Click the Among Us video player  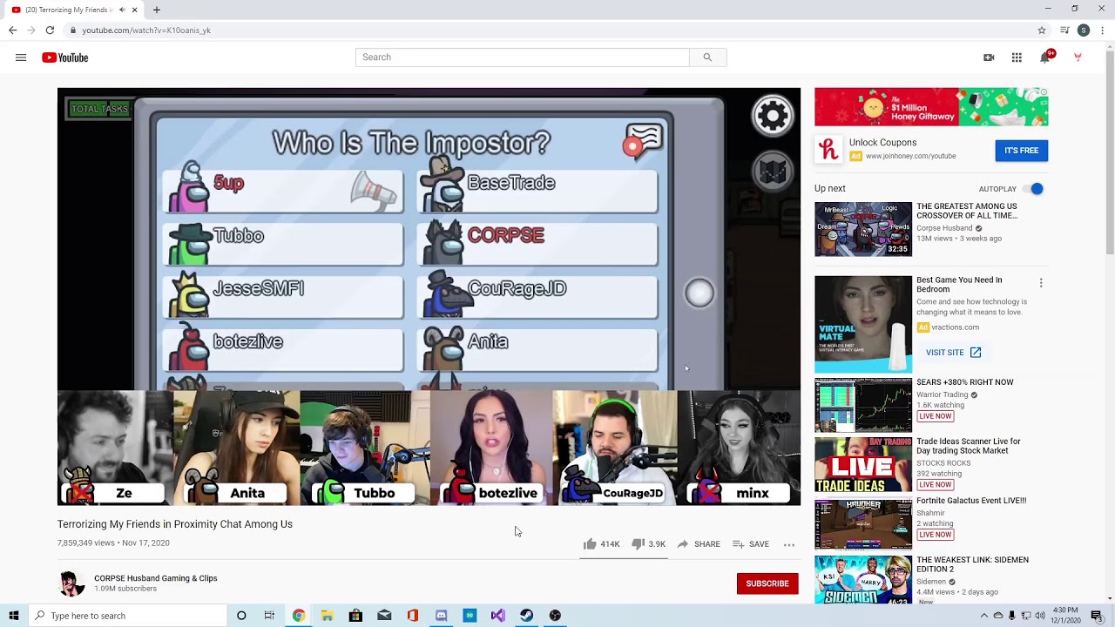(x=429, y=296)
